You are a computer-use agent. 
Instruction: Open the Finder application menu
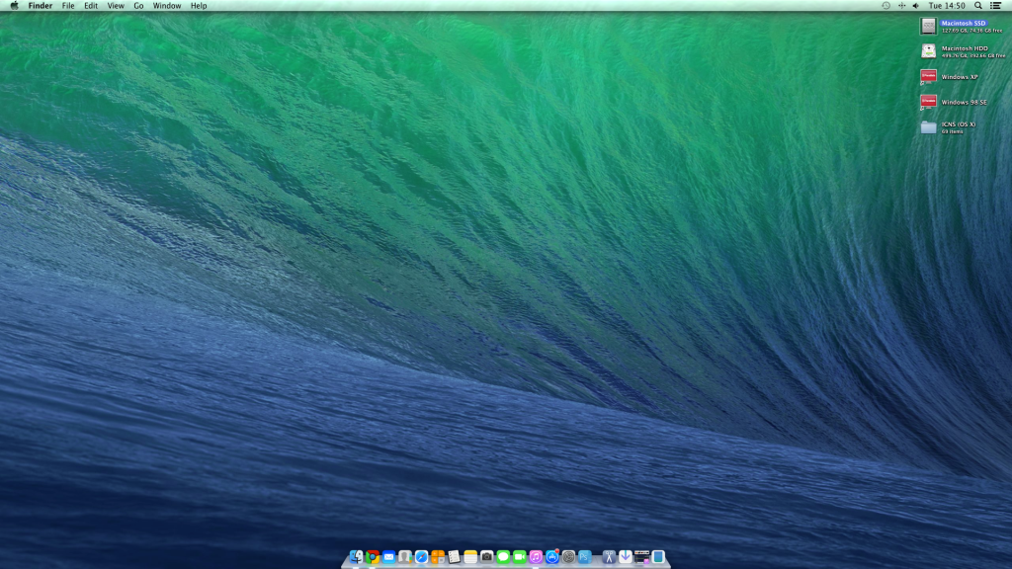pos(40,6)
